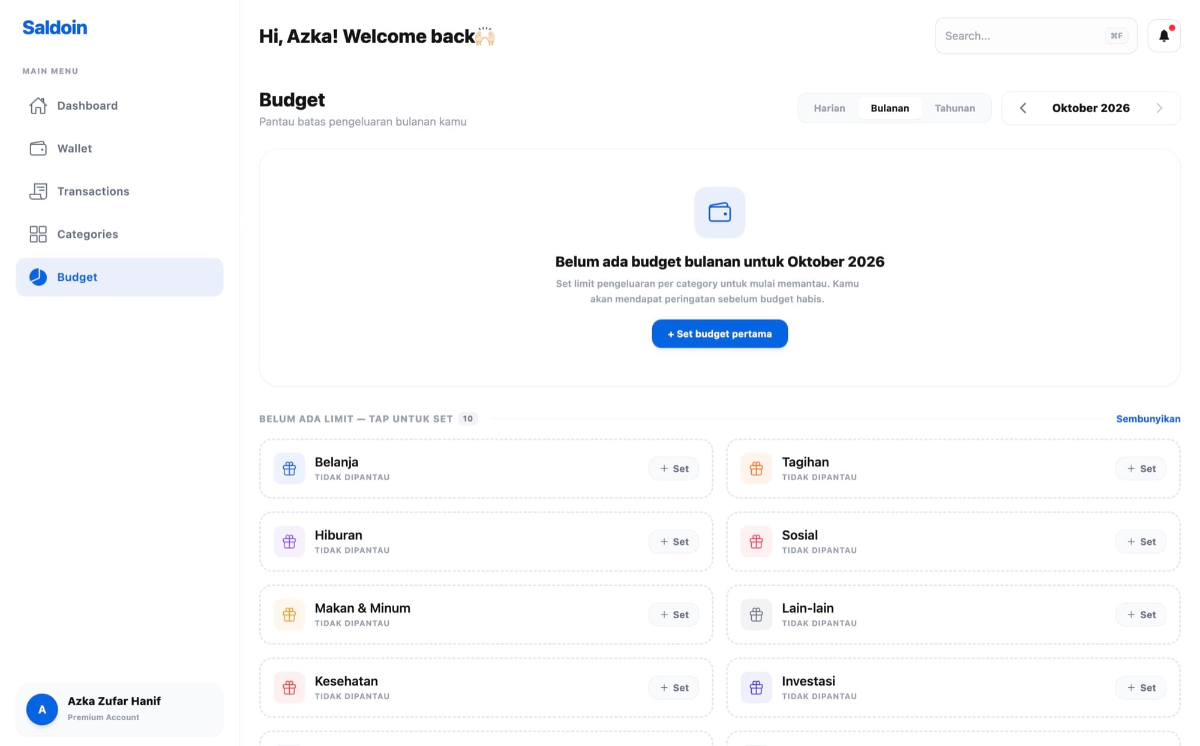
Task: Open Wallet from main menu
Action: tap(119, 148)
